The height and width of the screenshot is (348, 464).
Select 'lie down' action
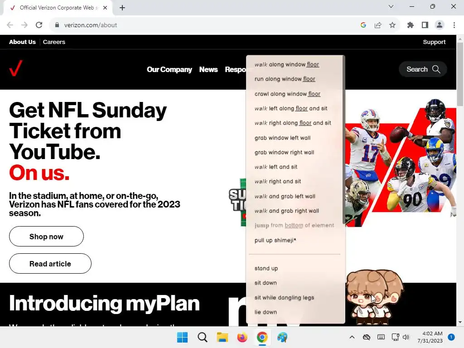tap(266, 312)
